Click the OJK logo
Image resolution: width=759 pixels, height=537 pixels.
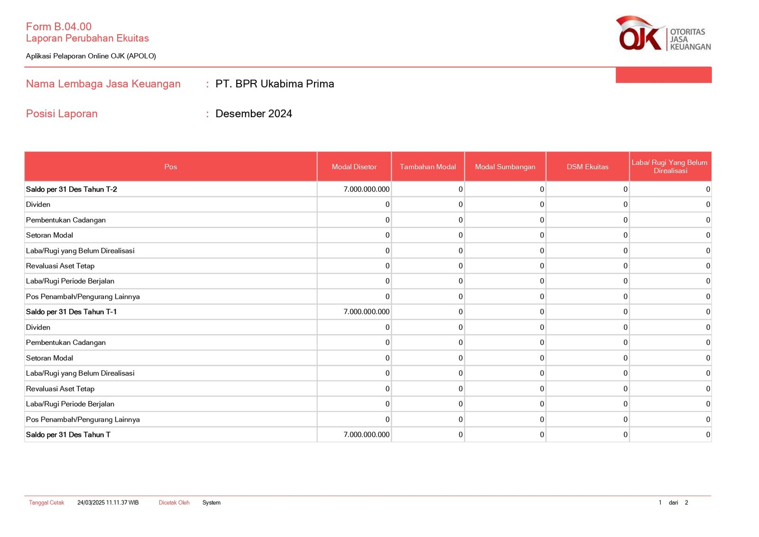(x=662, y=34)
